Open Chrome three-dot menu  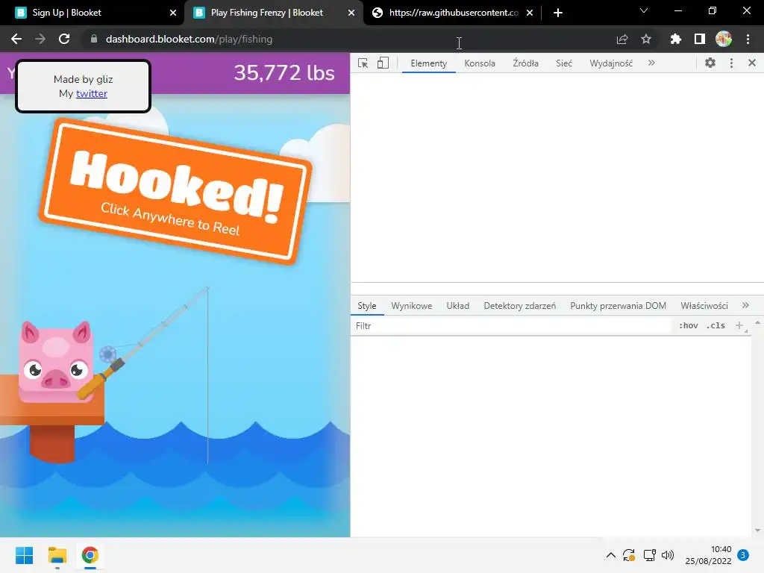pyautogui.click(x=748, y=39)
